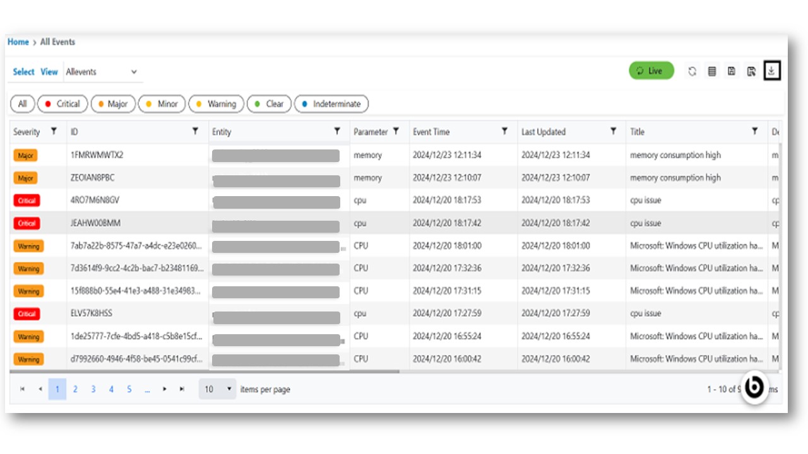Select the Indeterminate filter chip
The image size is (808, 454).
[331, 104]
